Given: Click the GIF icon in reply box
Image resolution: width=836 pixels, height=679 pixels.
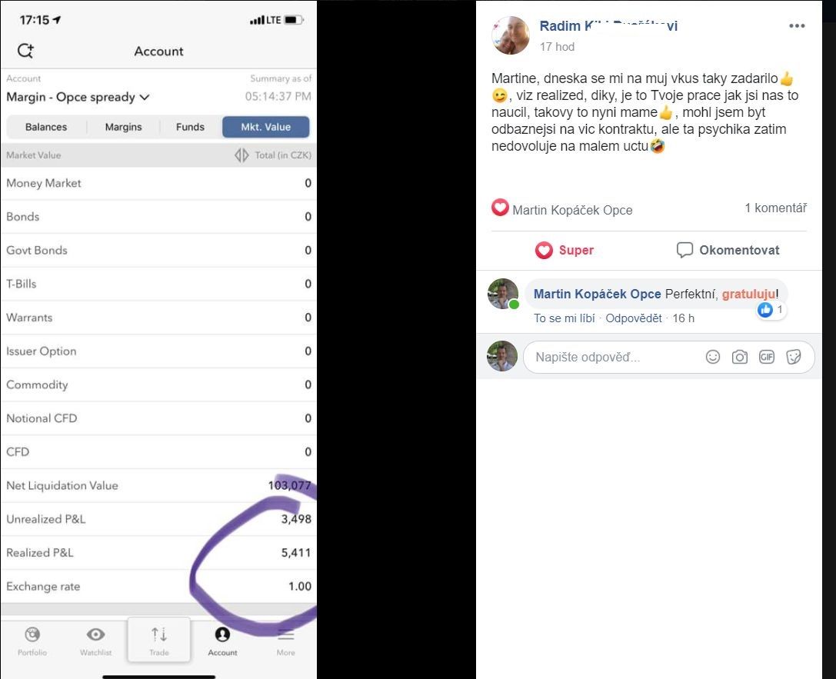Looking at the screenshot, I should point(767,357).
